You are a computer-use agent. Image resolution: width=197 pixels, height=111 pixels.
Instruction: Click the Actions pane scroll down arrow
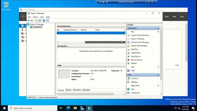[161, 94]
